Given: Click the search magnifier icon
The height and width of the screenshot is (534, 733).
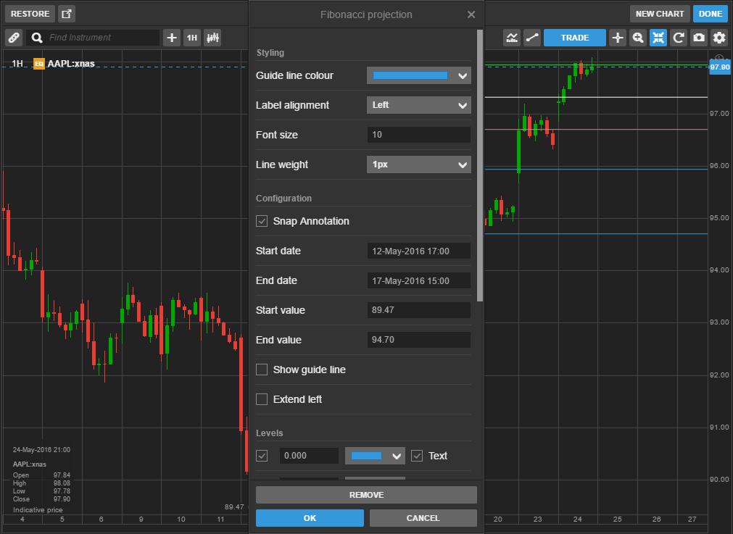Looking at the screenshot, I should tap(37, 38).
